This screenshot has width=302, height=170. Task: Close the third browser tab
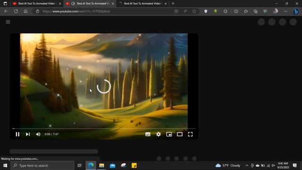166,3
